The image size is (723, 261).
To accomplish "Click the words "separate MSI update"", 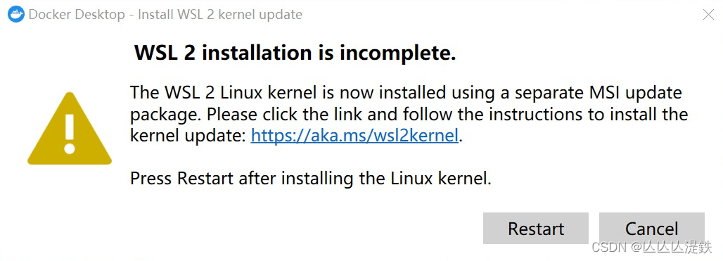I will pos(598,93).
